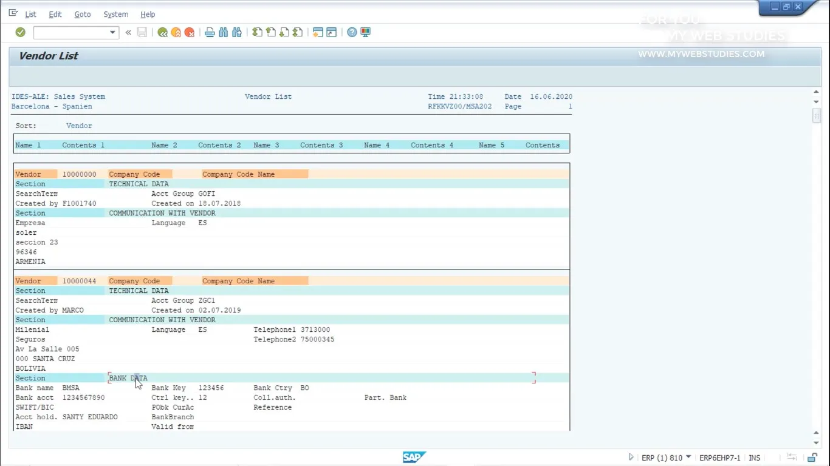The image size is (830, 466).
Task: Select the BANK DATA section heading
Action: [x=128, y=378]
